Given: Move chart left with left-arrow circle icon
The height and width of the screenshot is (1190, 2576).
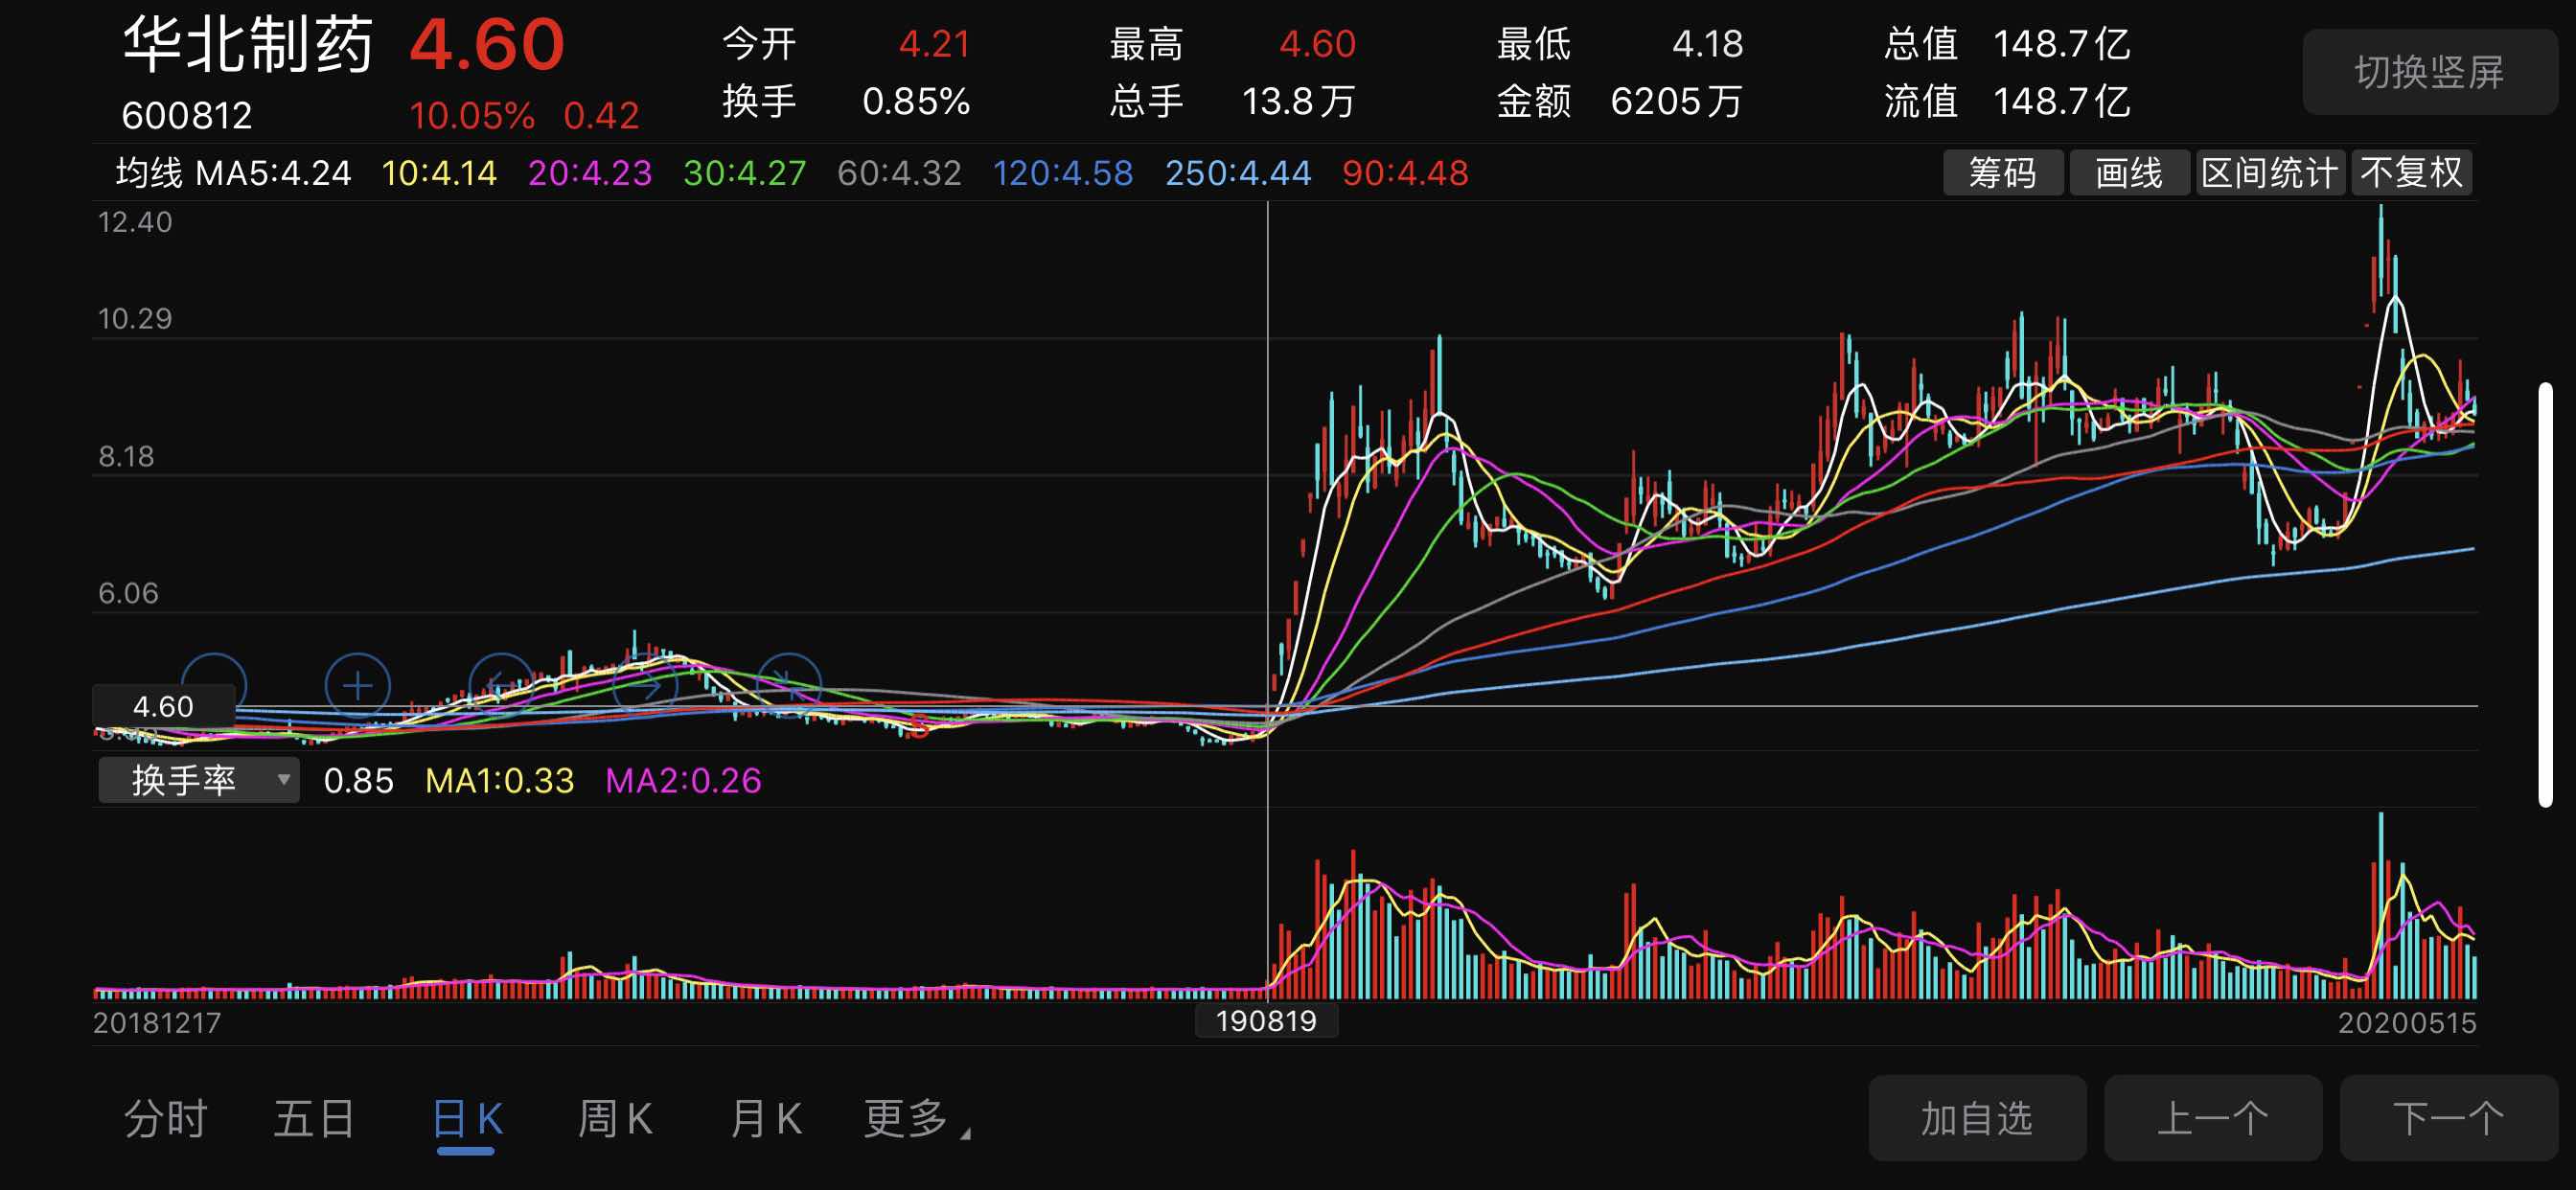Looking at the screenshot, I should pyautogui.click(x=501, y=685).
